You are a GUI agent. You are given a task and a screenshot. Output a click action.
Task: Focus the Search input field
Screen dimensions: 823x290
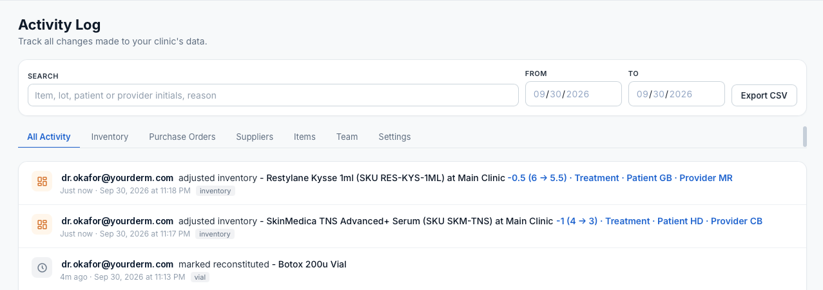(x=273, y=95)
